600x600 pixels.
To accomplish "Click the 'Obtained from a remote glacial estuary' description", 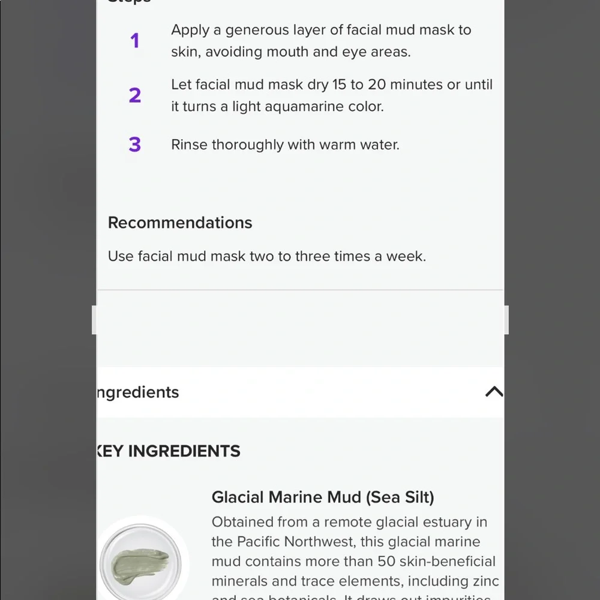I will [355, 552].
